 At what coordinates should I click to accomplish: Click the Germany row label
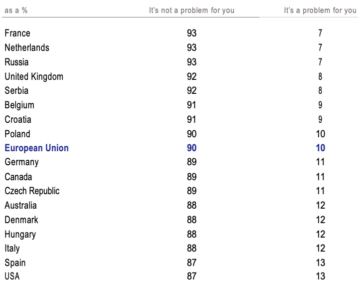coord(21,162)
